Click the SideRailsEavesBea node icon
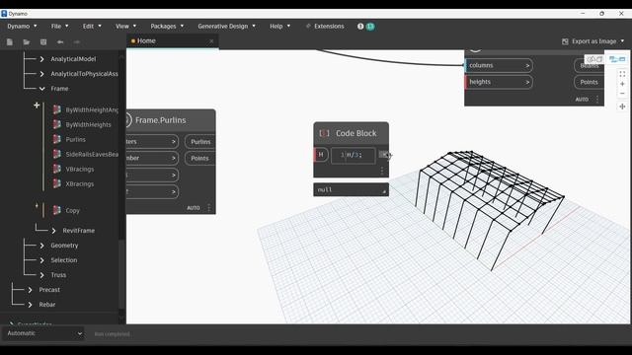 [57, 154]
